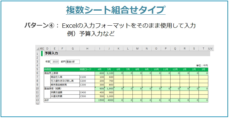Select the 4月 cell showing 200

99,81
